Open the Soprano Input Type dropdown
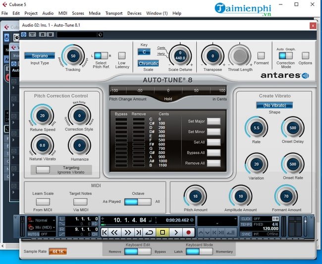 40,56
